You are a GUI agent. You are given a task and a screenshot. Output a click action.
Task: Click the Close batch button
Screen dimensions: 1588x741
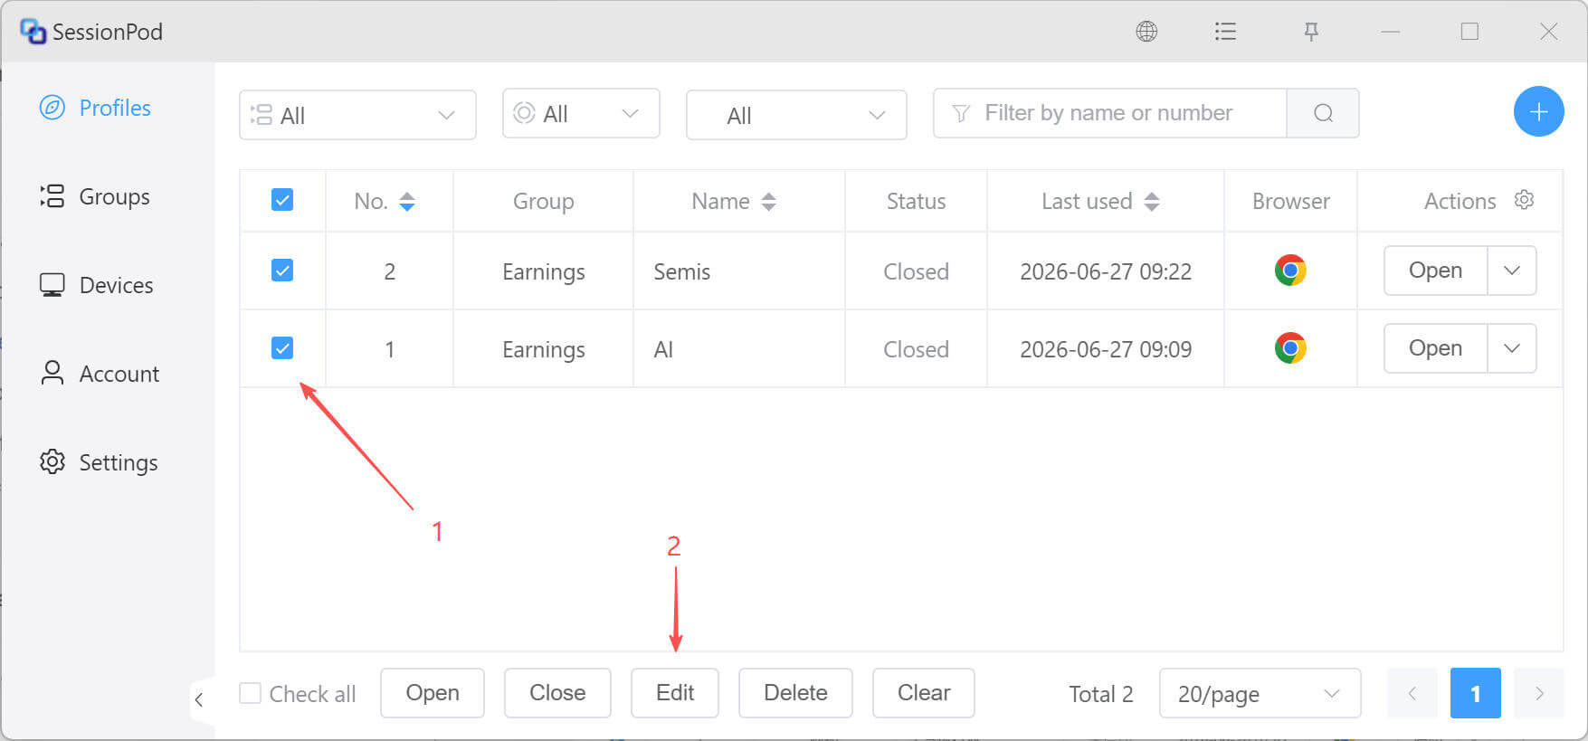click(557, 693)
